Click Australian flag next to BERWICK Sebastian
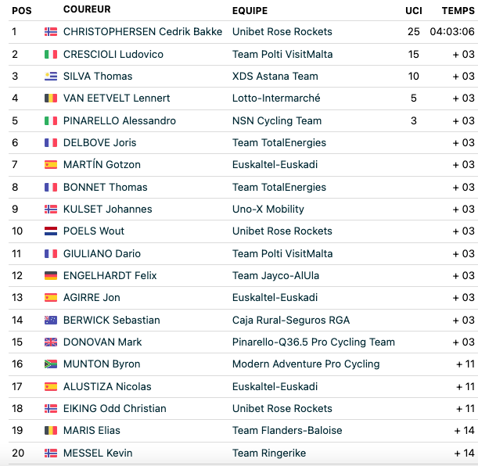Viewport: 478px width, 466px height. coord(51,320)
